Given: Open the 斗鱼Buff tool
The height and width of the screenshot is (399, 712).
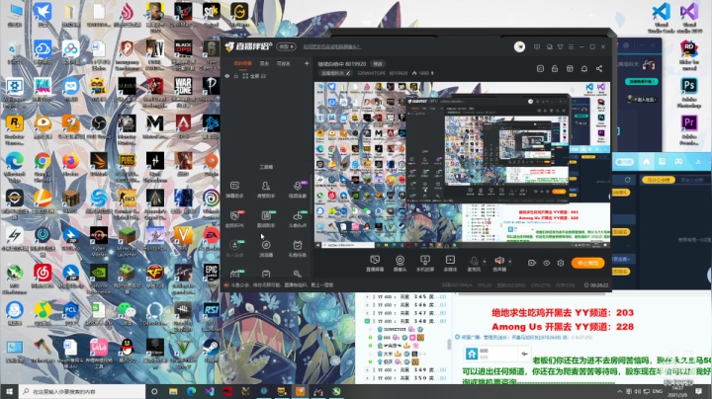Looking at the screenshot, I should pos(298,219).
